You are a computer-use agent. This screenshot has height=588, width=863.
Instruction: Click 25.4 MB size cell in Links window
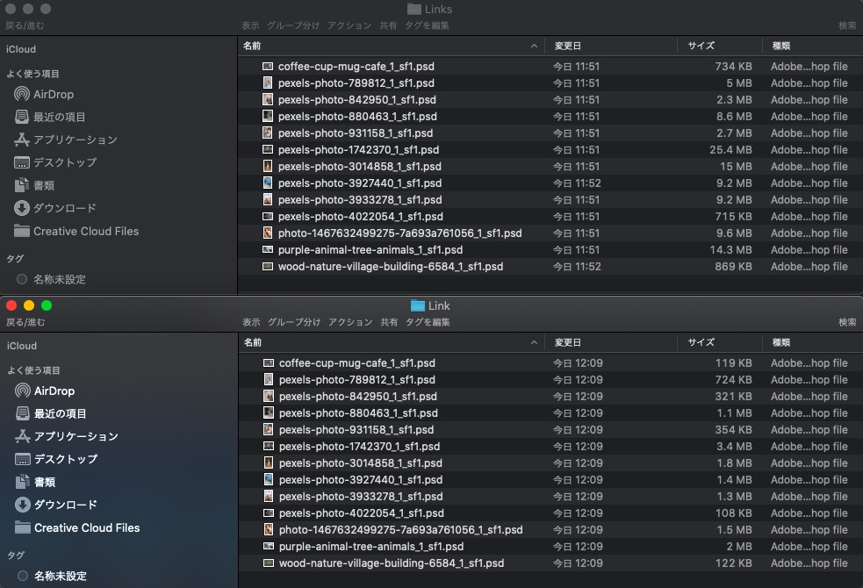(x=730, y=149)
